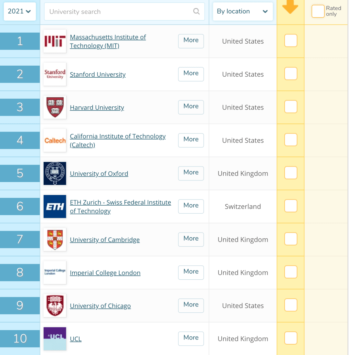349x355 pixels.
Task: Click More button for UCL
Action: click(x=191, y=339)
